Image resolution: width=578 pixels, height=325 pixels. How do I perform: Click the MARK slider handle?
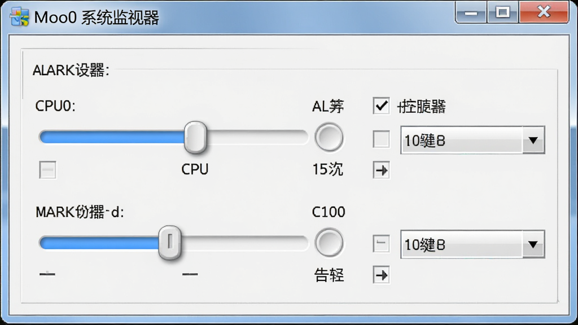[x=169, y=243]
